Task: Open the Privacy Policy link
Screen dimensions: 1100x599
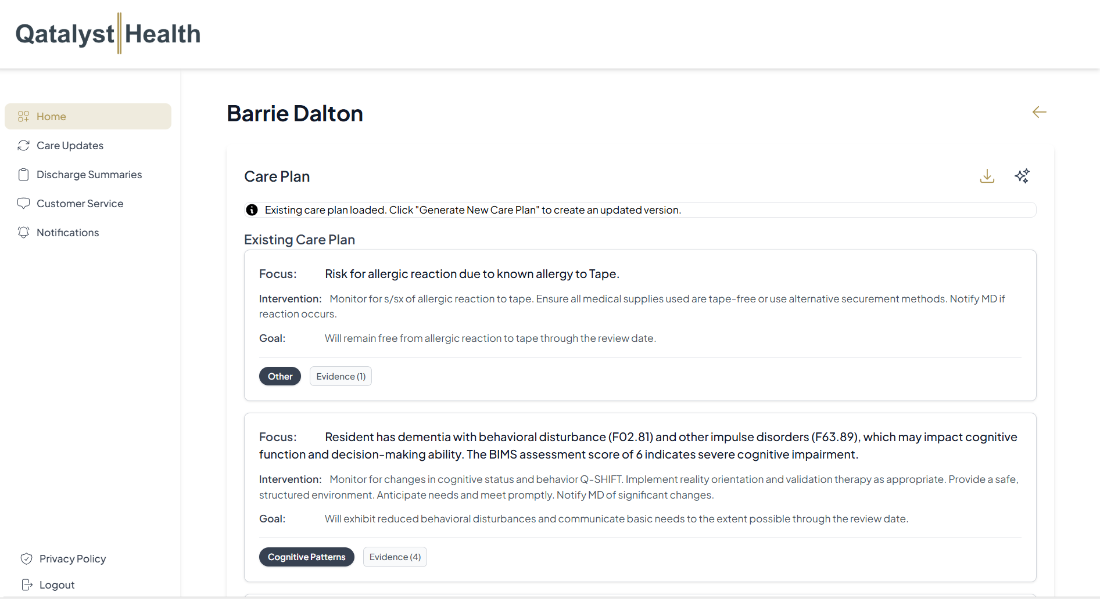Action: [x=72, y=559]
